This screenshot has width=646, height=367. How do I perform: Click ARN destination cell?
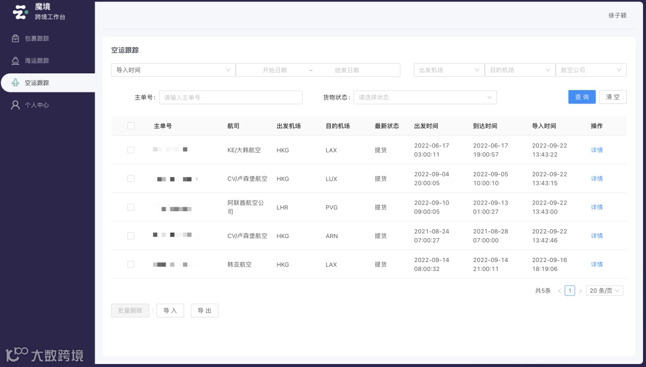click(x=331, y=236)
